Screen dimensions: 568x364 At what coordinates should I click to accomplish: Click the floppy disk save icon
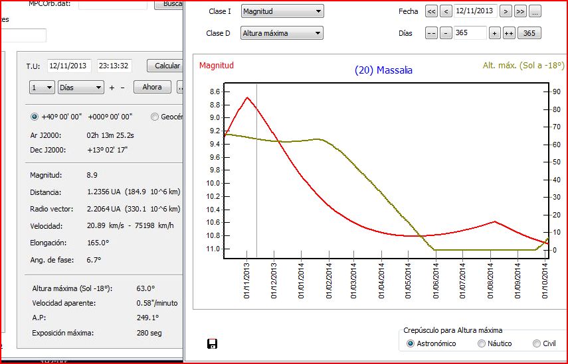pos(213,343)
